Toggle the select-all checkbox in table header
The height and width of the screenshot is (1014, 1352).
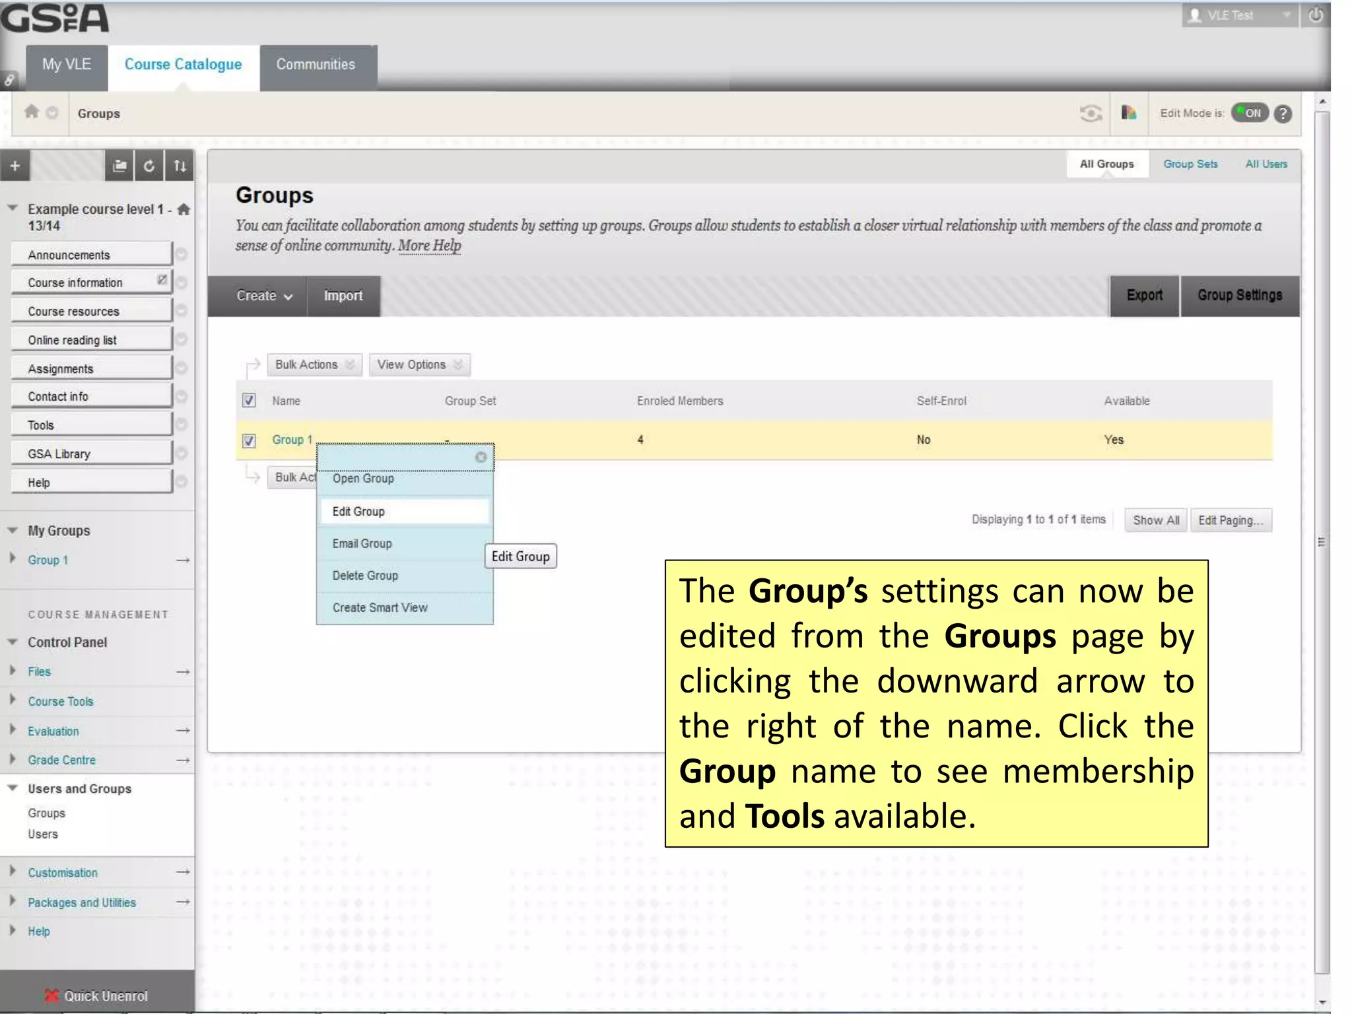(x=249, y=401)
